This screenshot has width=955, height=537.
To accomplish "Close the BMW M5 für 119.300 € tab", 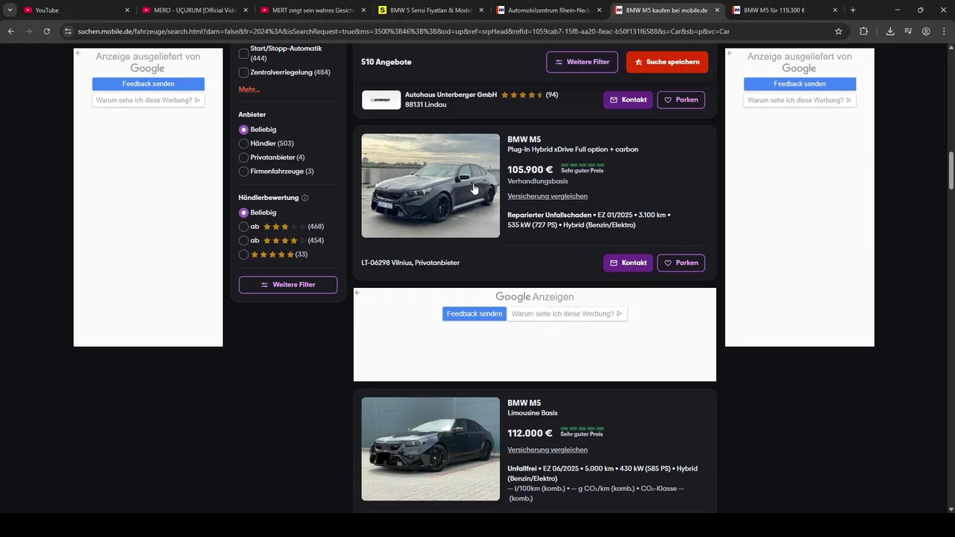I will (x=836, y=10).
